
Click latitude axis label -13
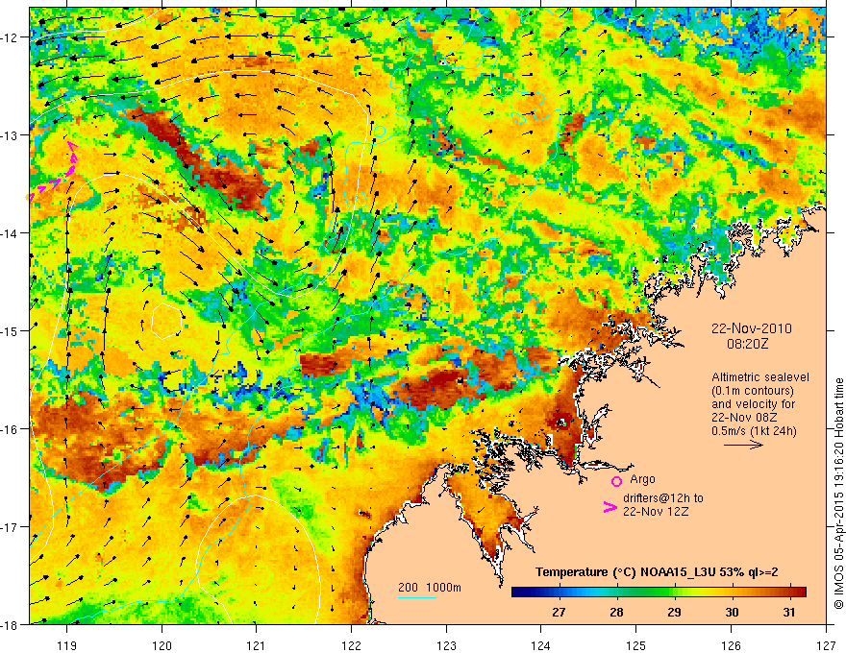coord(11,135)
